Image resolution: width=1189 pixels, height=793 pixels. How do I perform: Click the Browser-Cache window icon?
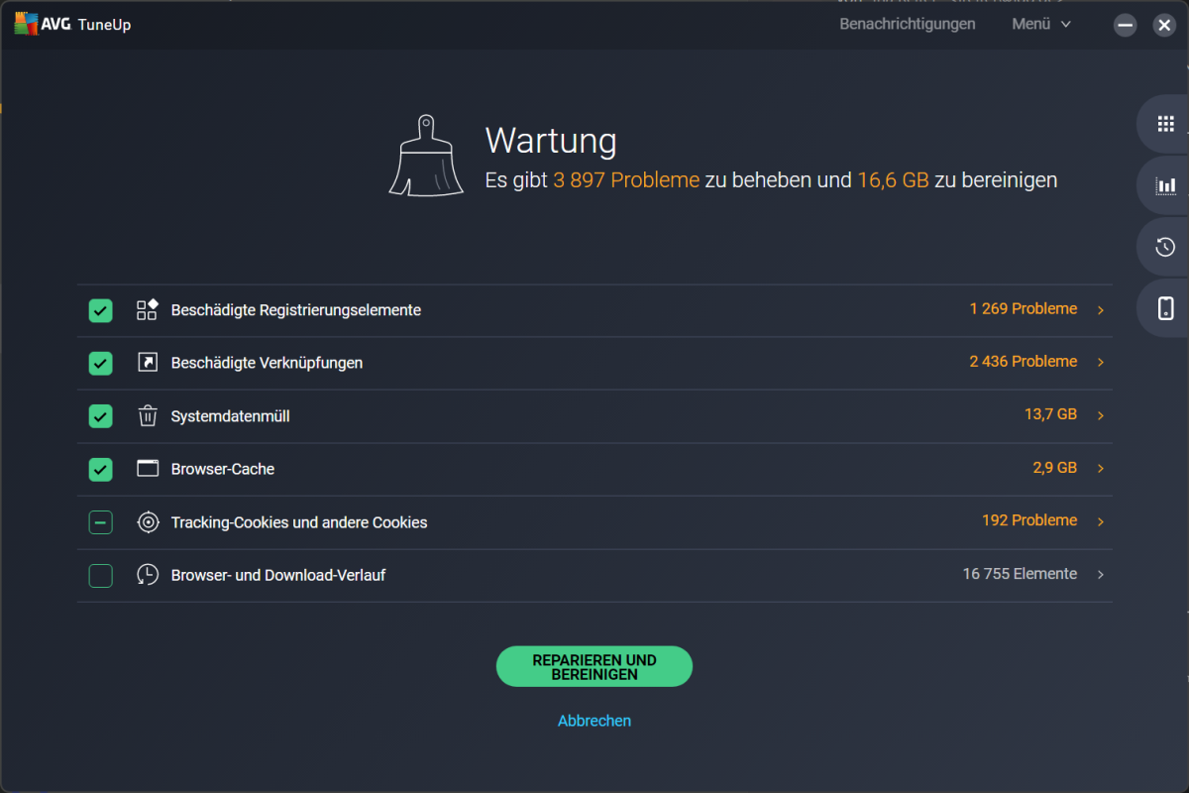tap(148, 469)
